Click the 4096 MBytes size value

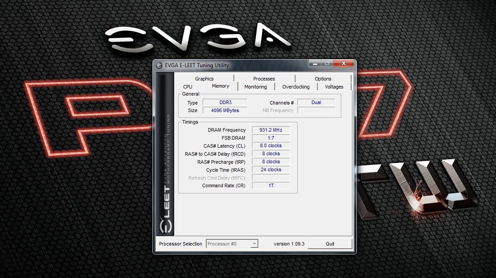(225, 110)
